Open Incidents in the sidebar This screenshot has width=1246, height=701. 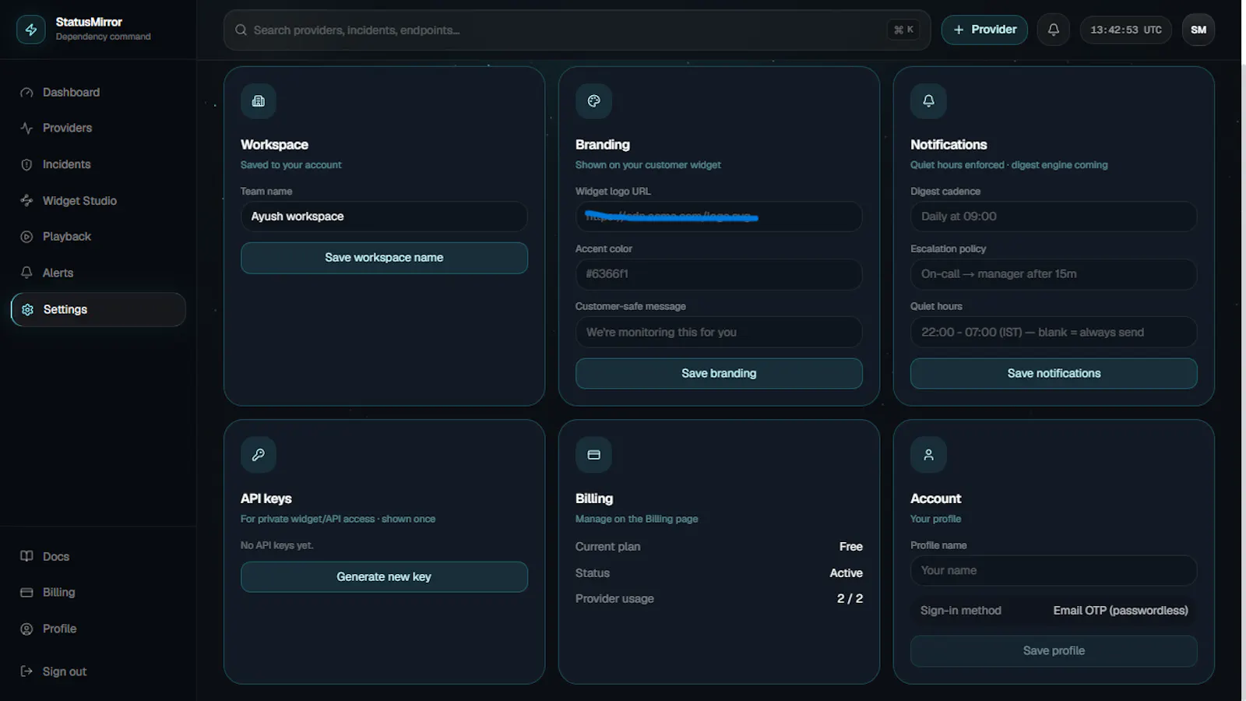(98, 164)
